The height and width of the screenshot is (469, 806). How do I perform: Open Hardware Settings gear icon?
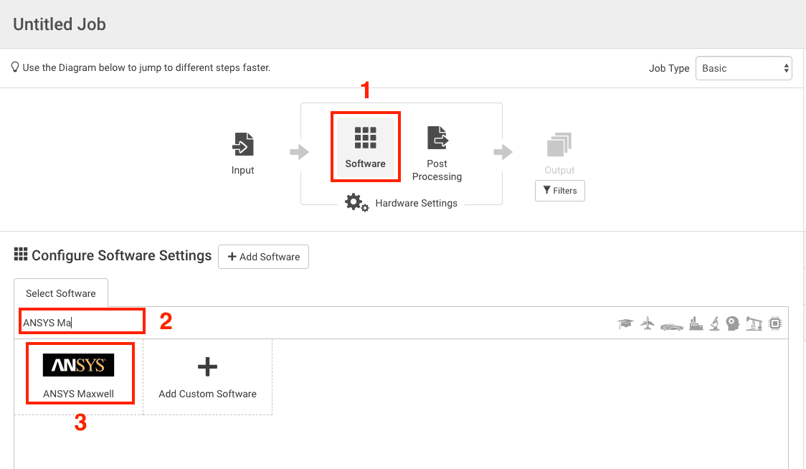(356, 203)
